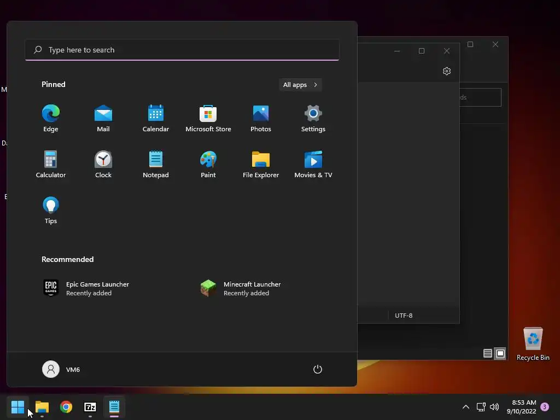Open the volume tray icon

click(494, 407)
